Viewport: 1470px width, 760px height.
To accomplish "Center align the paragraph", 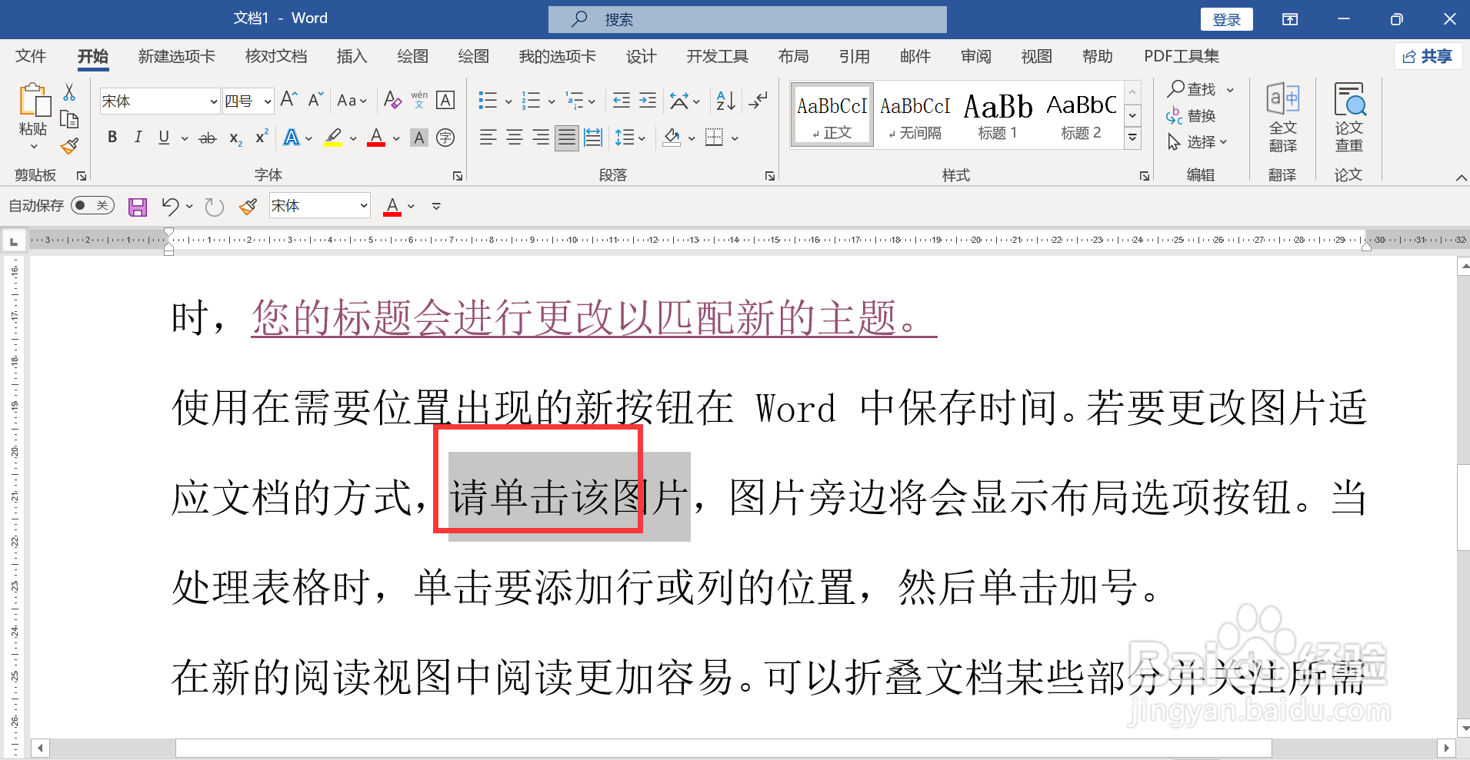I will coord(515,138).
